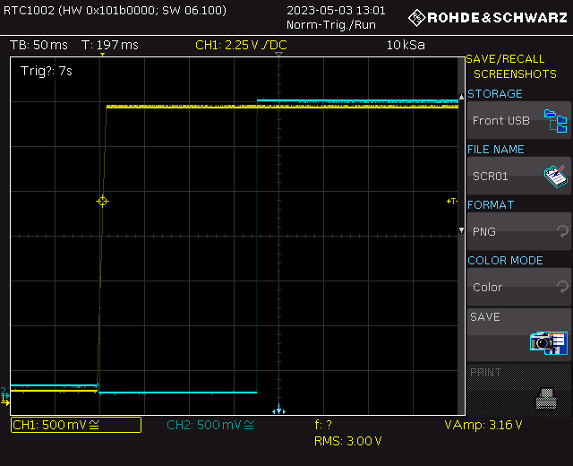573x466 pixels.
Task: Select the yellow trigger crosshair marker on the waveform
Action: click(102, 201)
